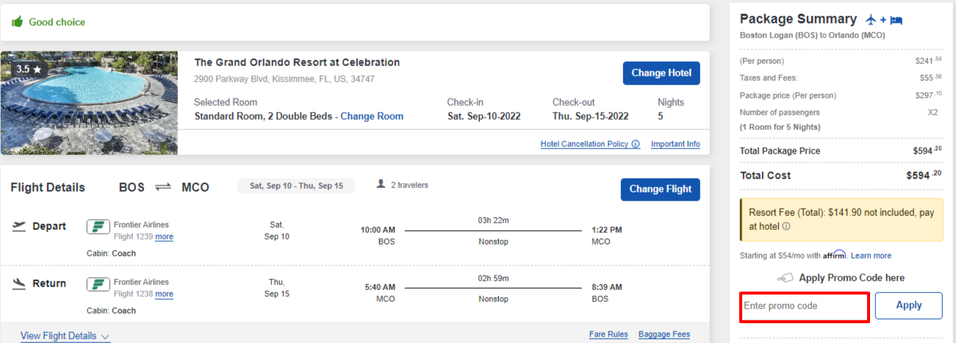
Task: Click the green thumbs-up Good choice icon
Action: click(17, 22)
